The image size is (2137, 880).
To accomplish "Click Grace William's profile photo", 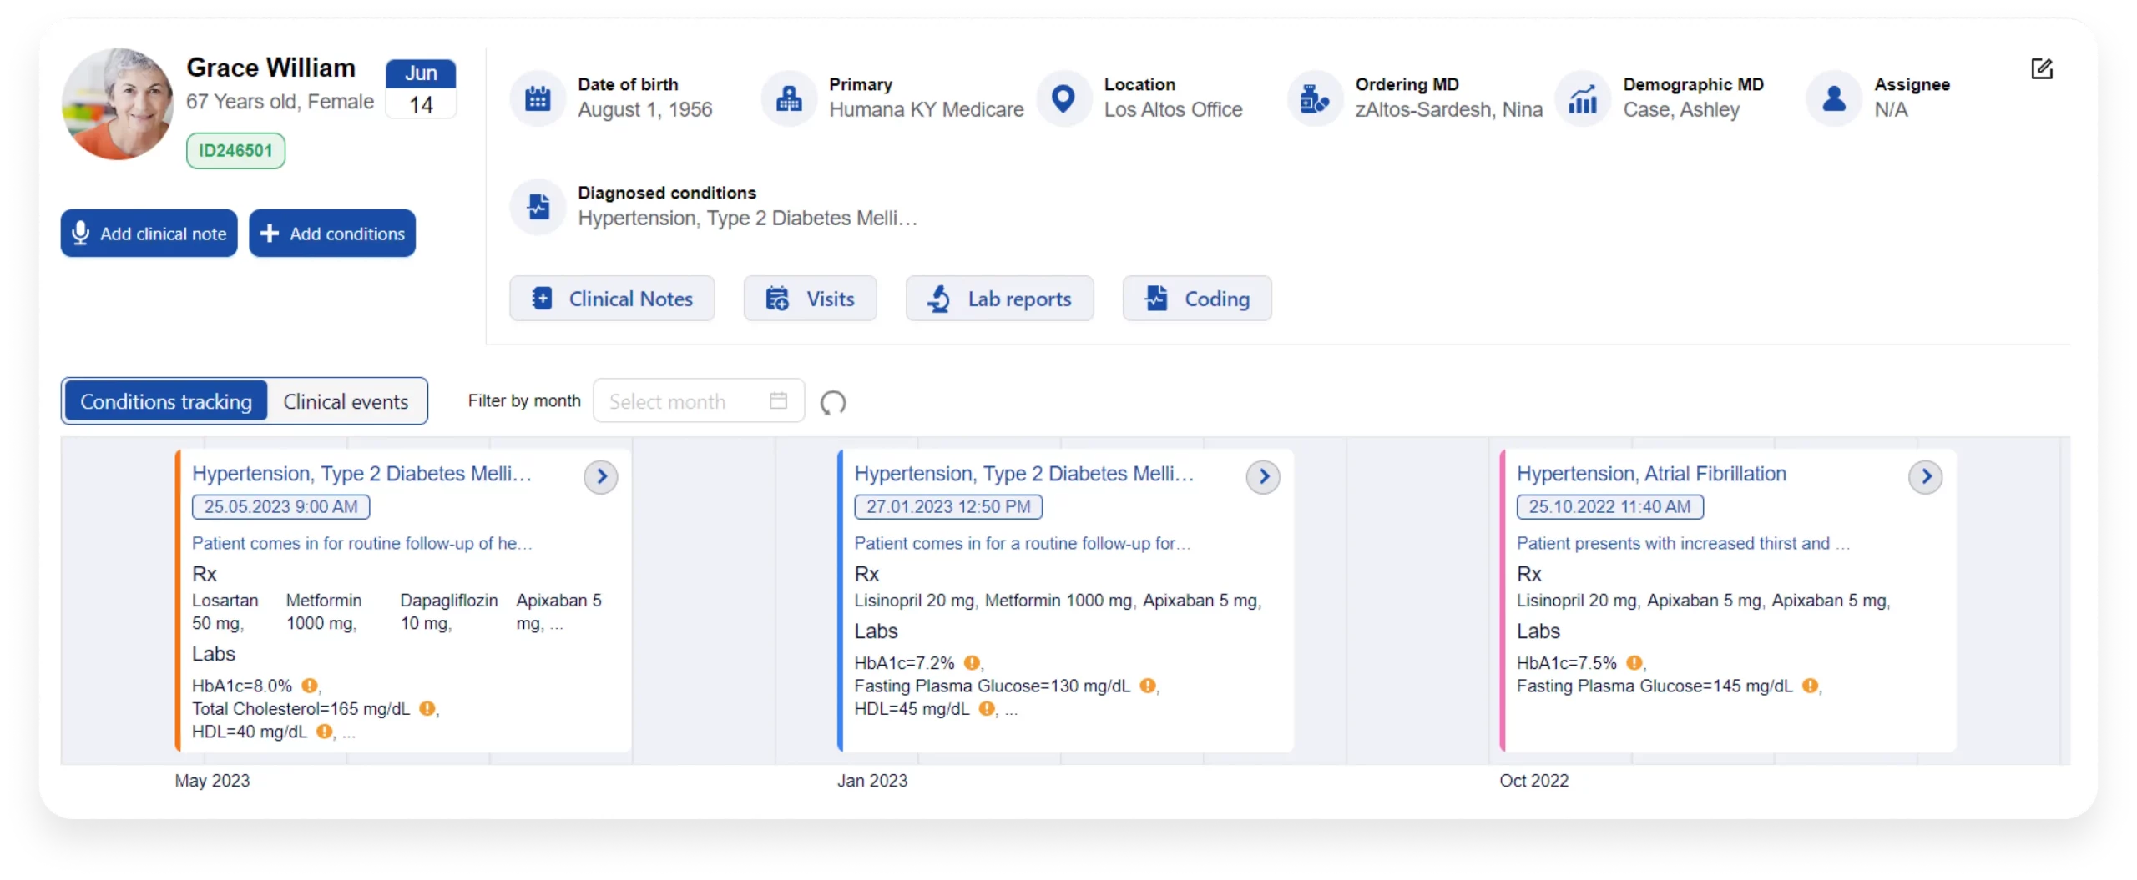I will point(118,104).
